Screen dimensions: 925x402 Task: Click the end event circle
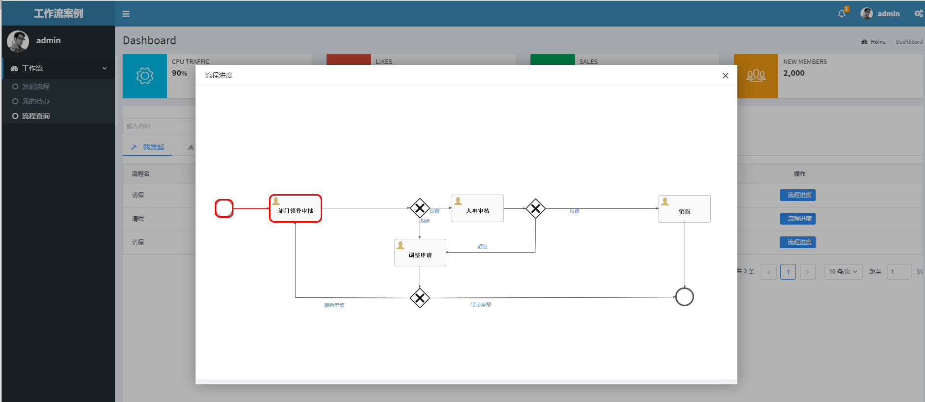click(x=685, y=297)
